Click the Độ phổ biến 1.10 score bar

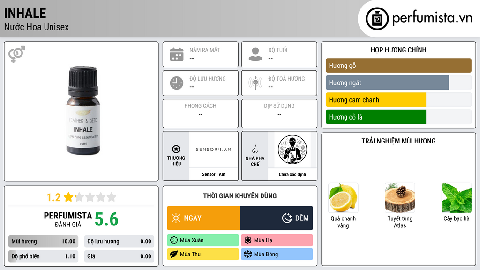tap(43, 256)
